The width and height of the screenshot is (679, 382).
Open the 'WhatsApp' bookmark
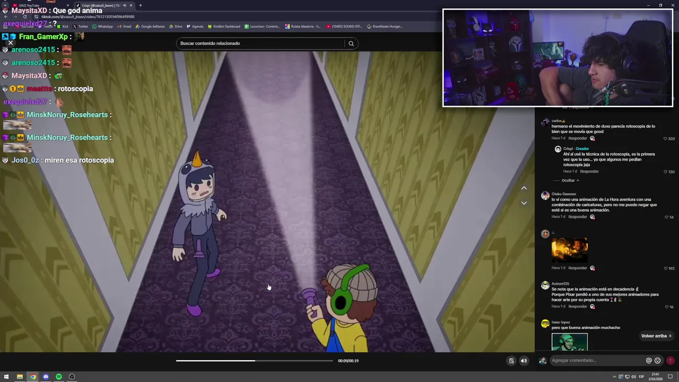tap(102, 27)
